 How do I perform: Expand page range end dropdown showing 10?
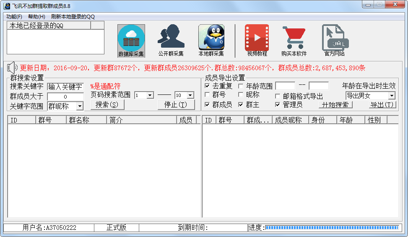click(190, 95)
